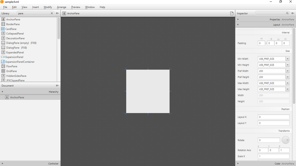Open the Inspector options gear menu
This screenshot has height=166, width=296.
[x=292, y=13]
